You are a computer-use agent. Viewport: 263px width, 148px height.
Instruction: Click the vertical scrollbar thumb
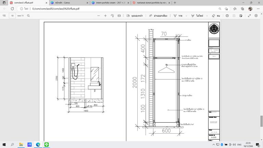262,121
